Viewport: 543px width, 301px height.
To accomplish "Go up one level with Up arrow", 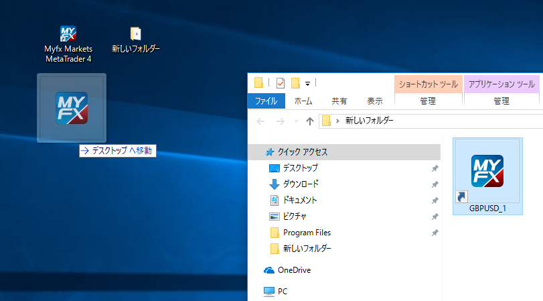I will 310,121.
